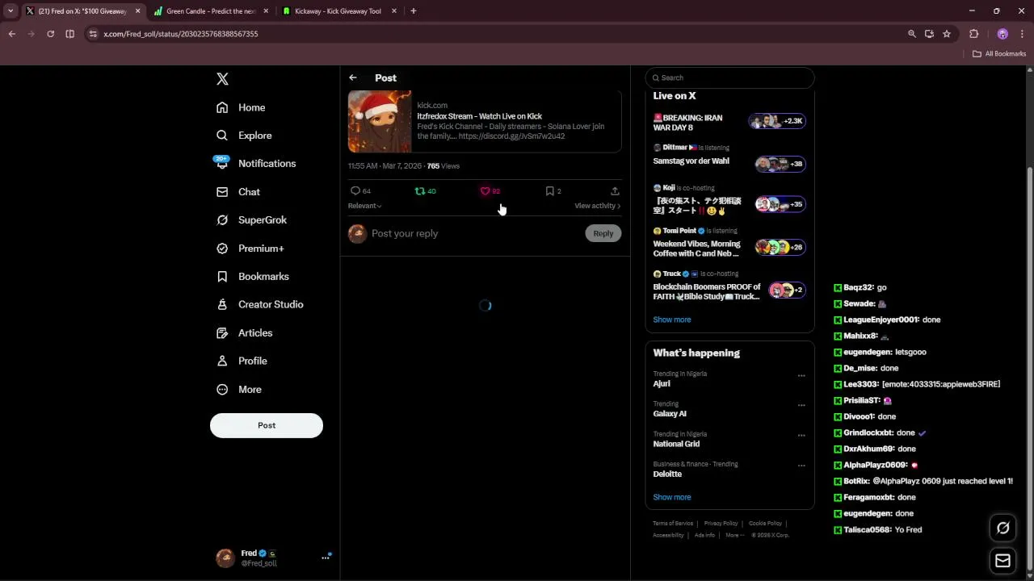Image resolution: width=1034 pixels, height=581 pixels.
Task: Open browser zoom magnifier icon
Action: pos(911,34)
